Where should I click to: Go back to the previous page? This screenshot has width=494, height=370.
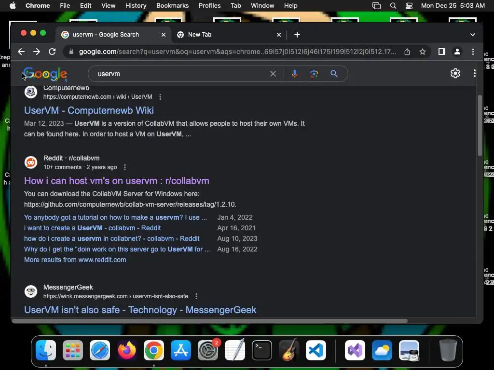[21, 52]
